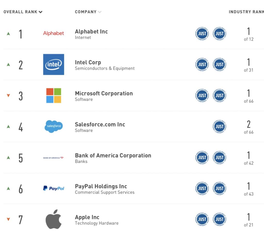Click the Bank of America logo

[54, 158]
